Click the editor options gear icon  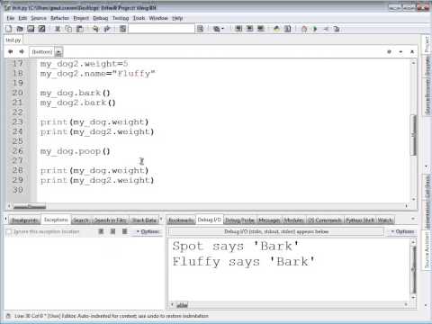(x=389, y=52)
